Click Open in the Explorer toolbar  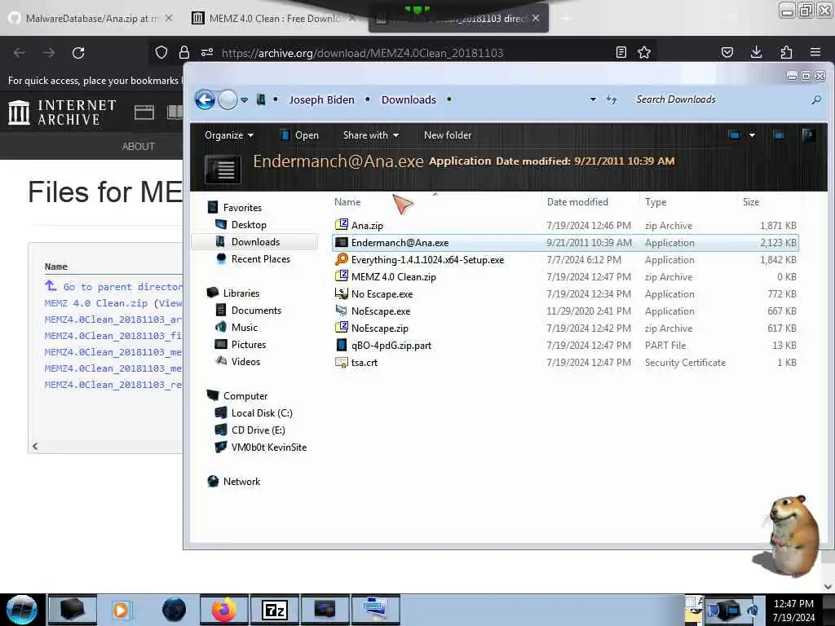tap(299, 135)
